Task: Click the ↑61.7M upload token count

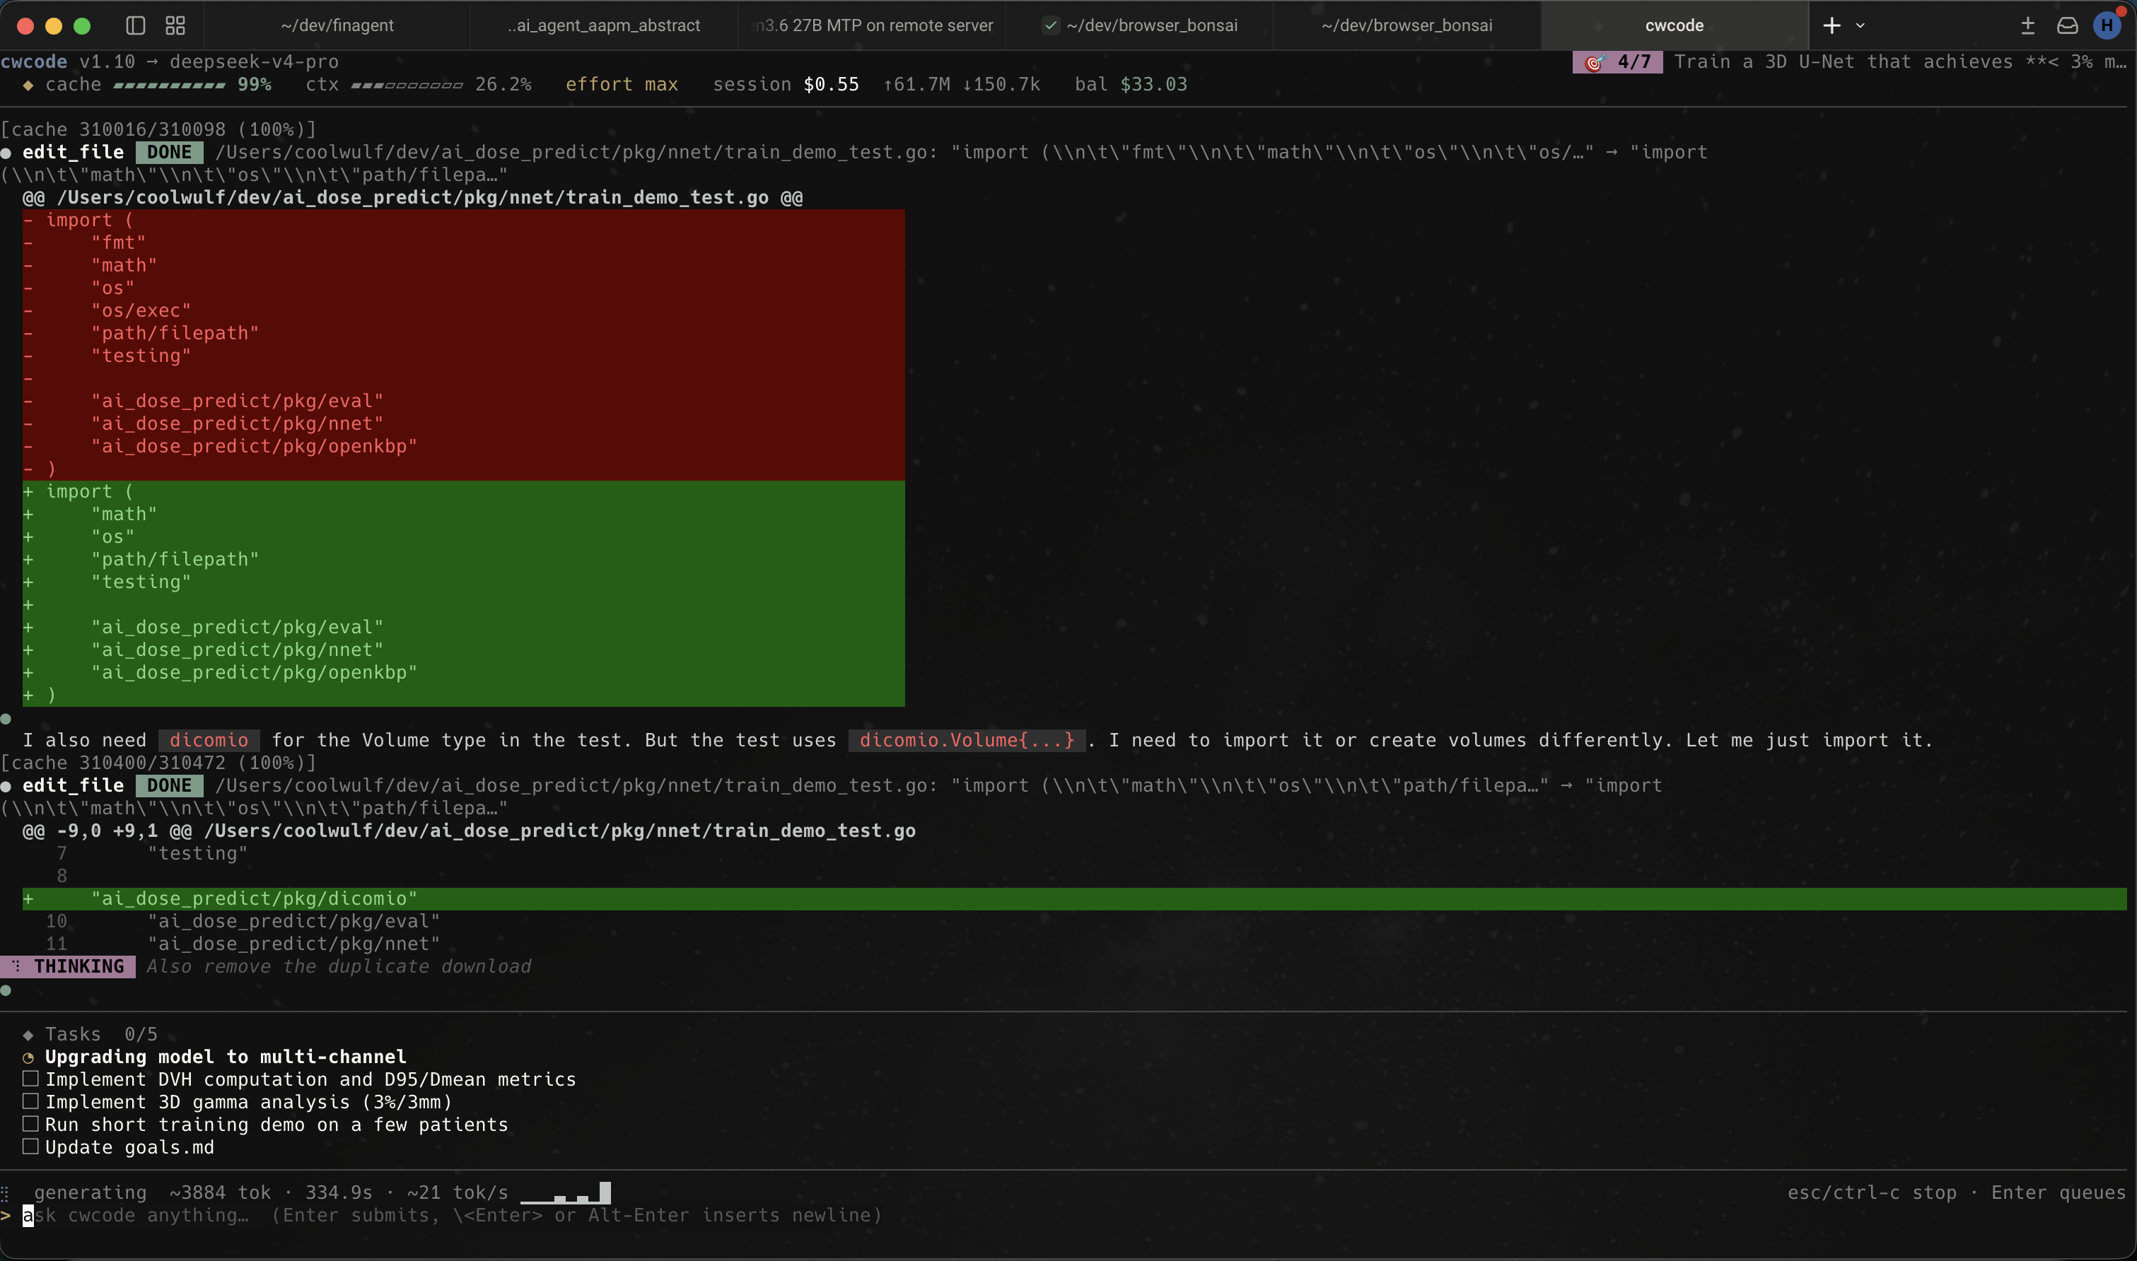Action: pos(916,85)
